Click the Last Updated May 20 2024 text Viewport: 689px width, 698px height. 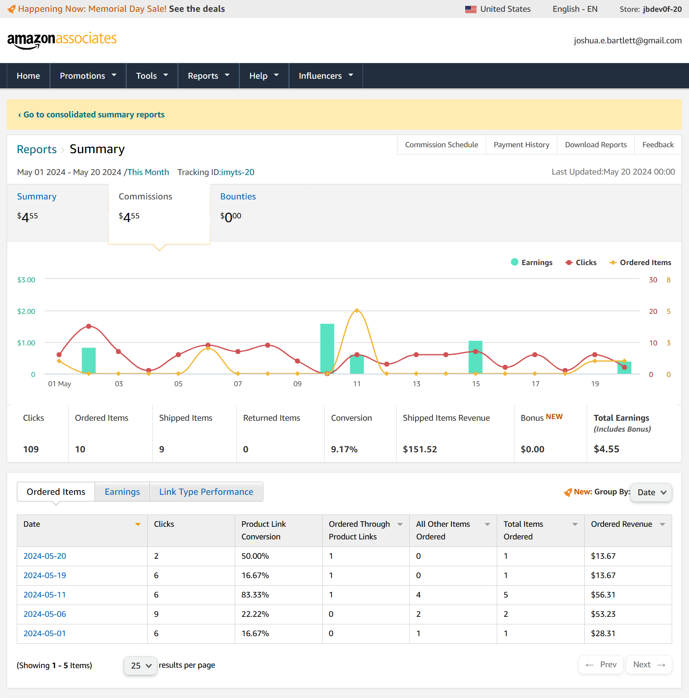tap(613, 172)
